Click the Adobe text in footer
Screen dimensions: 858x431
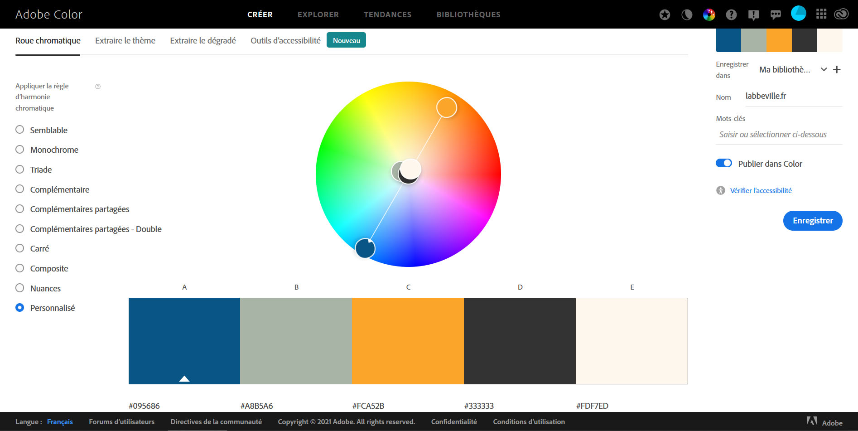click(832, 423)
